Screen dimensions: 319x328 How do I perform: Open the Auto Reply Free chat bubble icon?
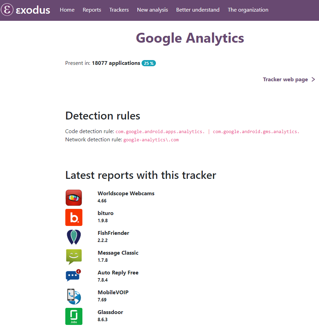(x=74, y=275)
